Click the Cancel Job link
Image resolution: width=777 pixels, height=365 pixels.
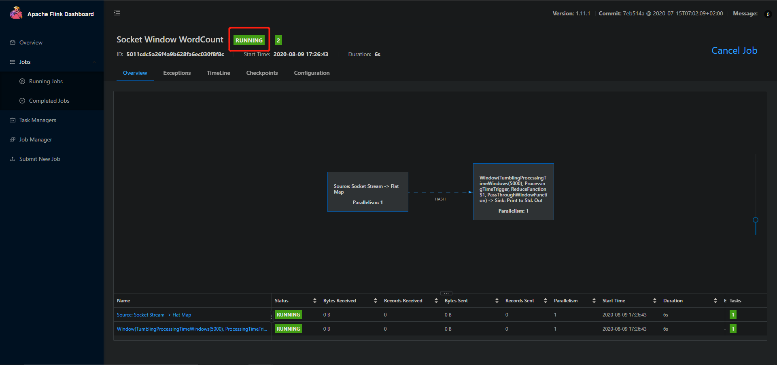coord(734,51)
